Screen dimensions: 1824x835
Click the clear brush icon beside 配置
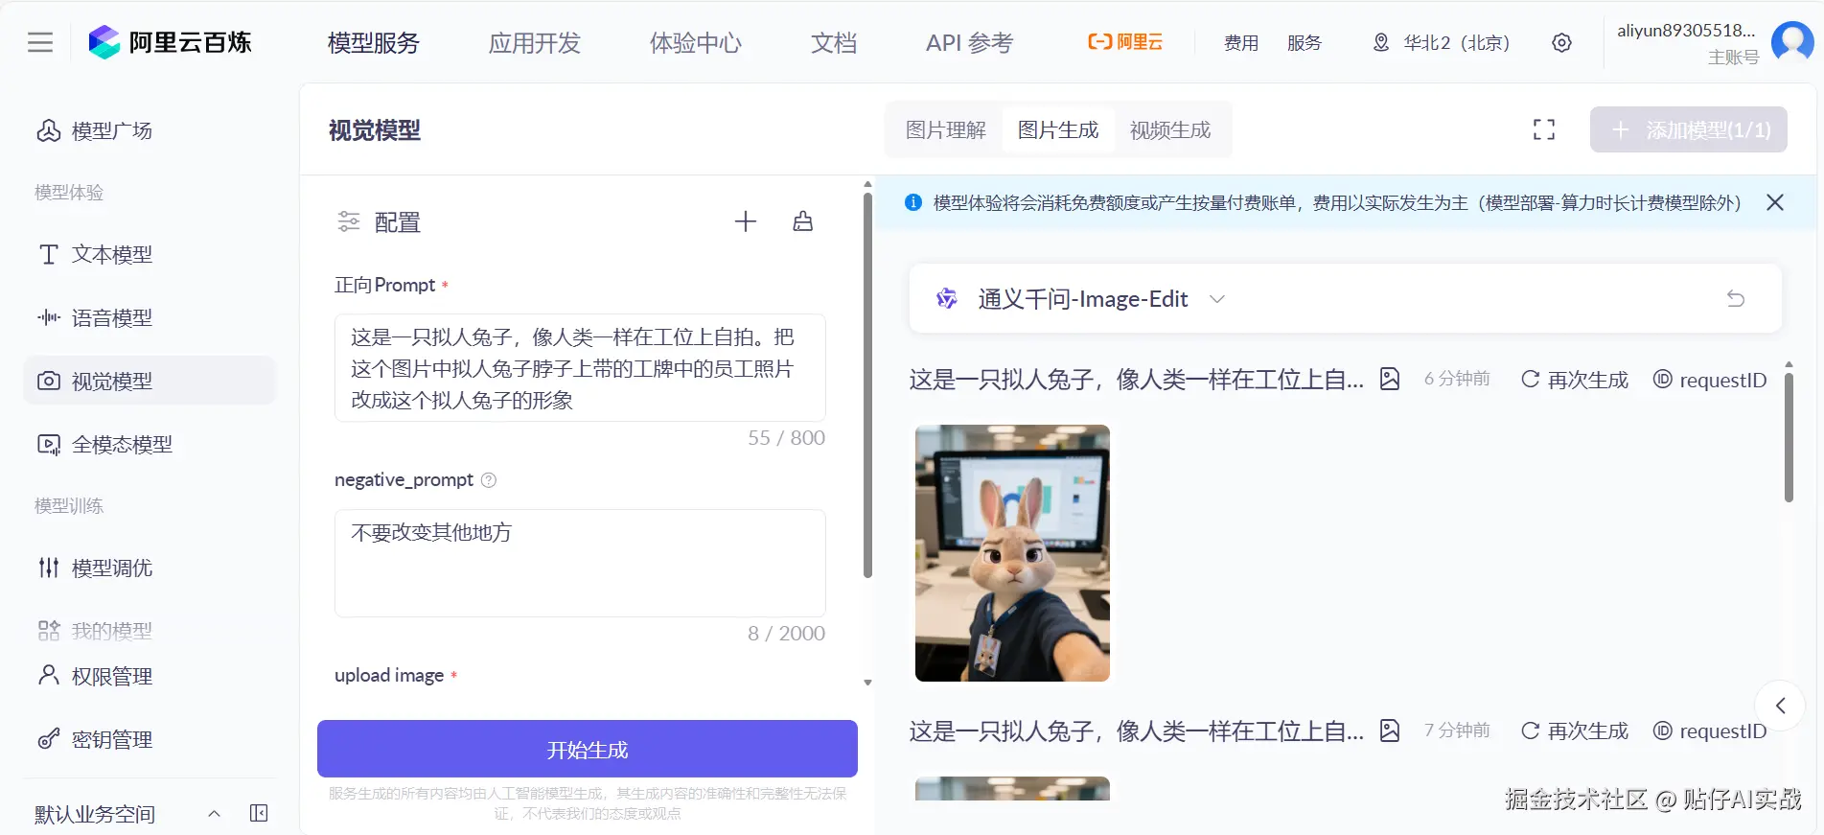pos(803,221)
